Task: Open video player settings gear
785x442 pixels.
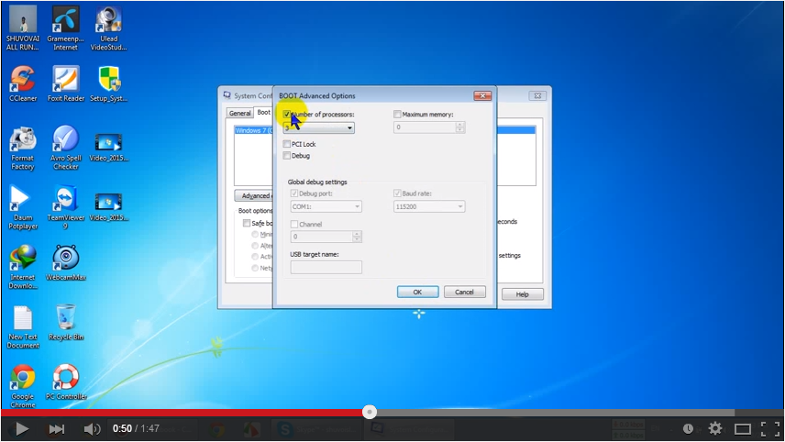Action: (x=715, y=428)
